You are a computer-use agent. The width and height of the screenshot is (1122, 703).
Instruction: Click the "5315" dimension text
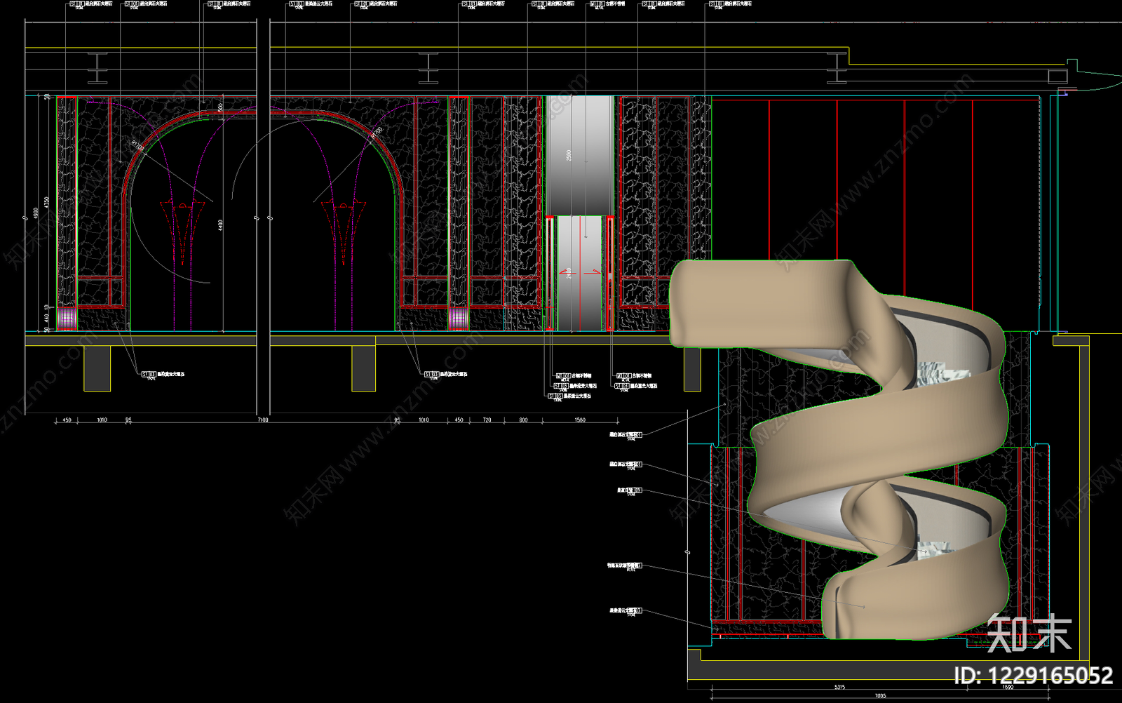[839, 687]
